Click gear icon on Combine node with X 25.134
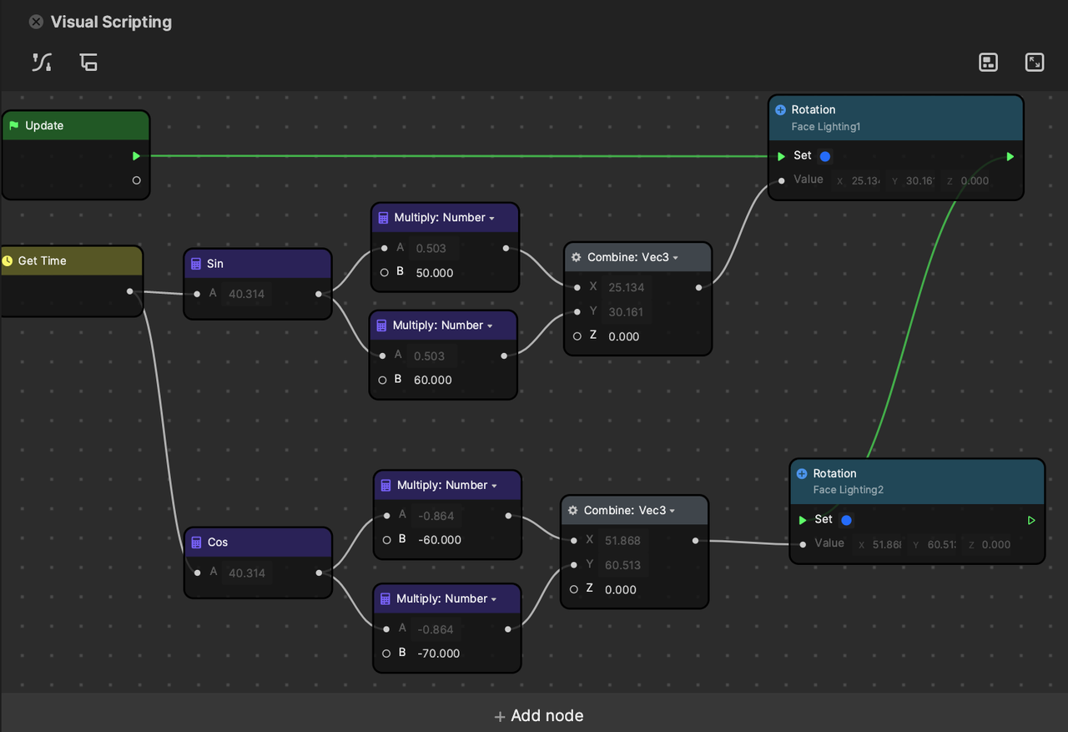Image resolution: width=1068 pixels, height=732 pixels. click(x=576, y=258)
